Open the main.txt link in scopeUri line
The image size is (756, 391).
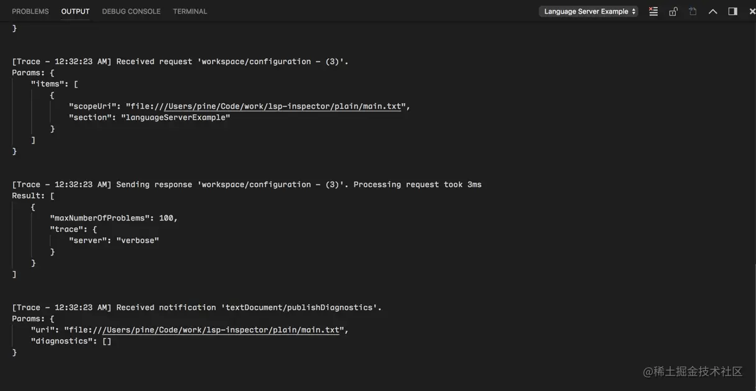tap(283, 106)
